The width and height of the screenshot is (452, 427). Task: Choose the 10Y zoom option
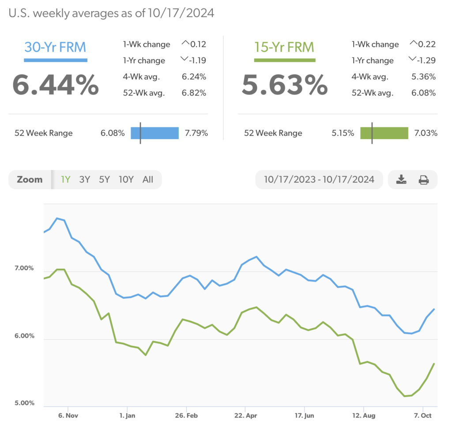point(126,179)
